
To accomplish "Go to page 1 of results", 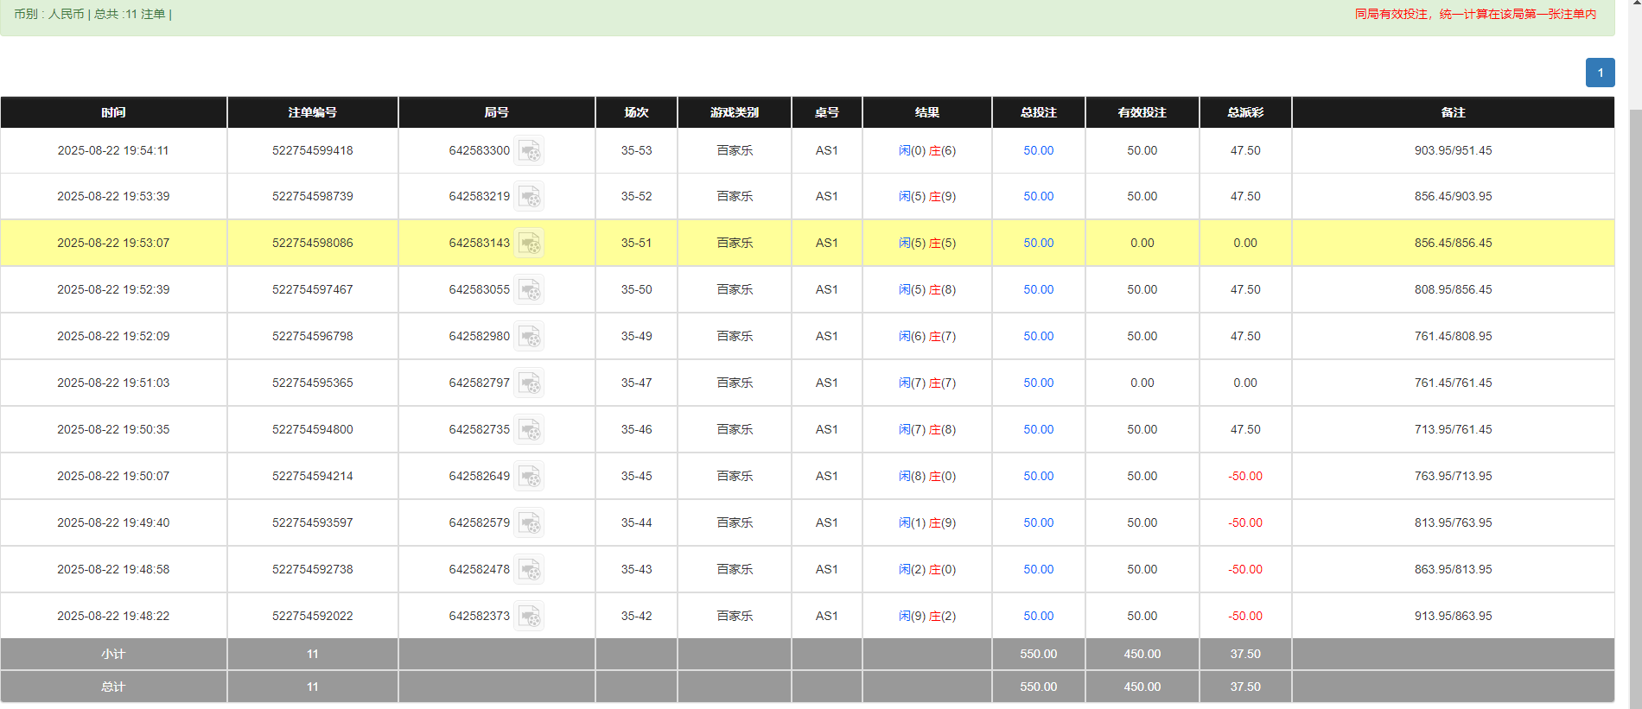I will (1600, 73).
